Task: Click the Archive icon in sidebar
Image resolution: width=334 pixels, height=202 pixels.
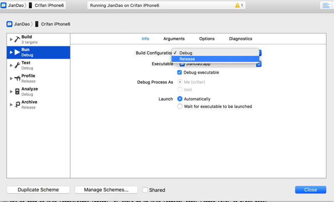Action: pos(17,105)
